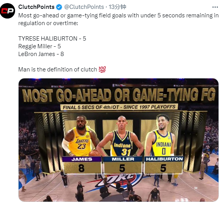This screenshot has height=202, width=222.
Task: Open the gold headline of the attached image
Action: pos(119,95)
